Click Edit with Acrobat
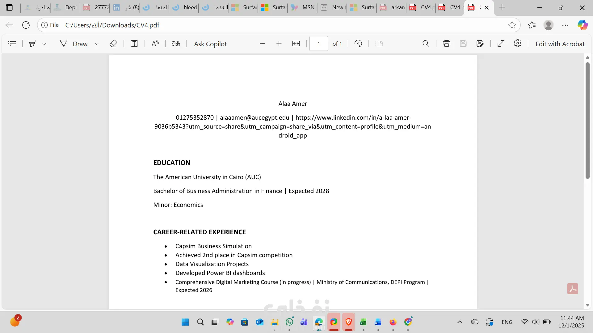Image resolution: width=593 pixels, height=333 pixels. 560,44
